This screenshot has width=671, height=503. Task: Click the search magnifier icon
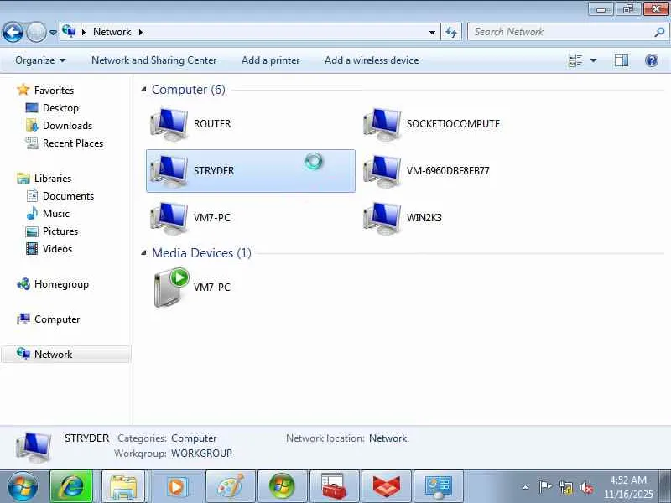[x=659, y=32]
